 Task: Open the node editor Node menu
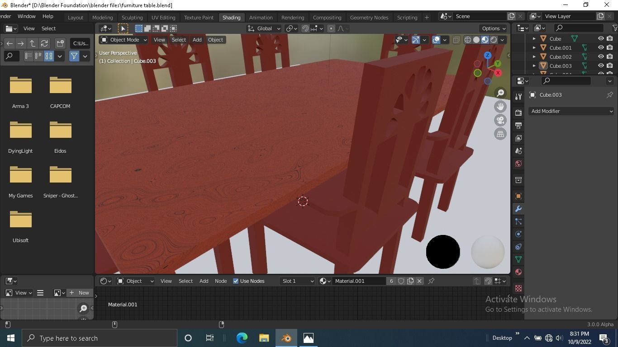coord(221,281)
